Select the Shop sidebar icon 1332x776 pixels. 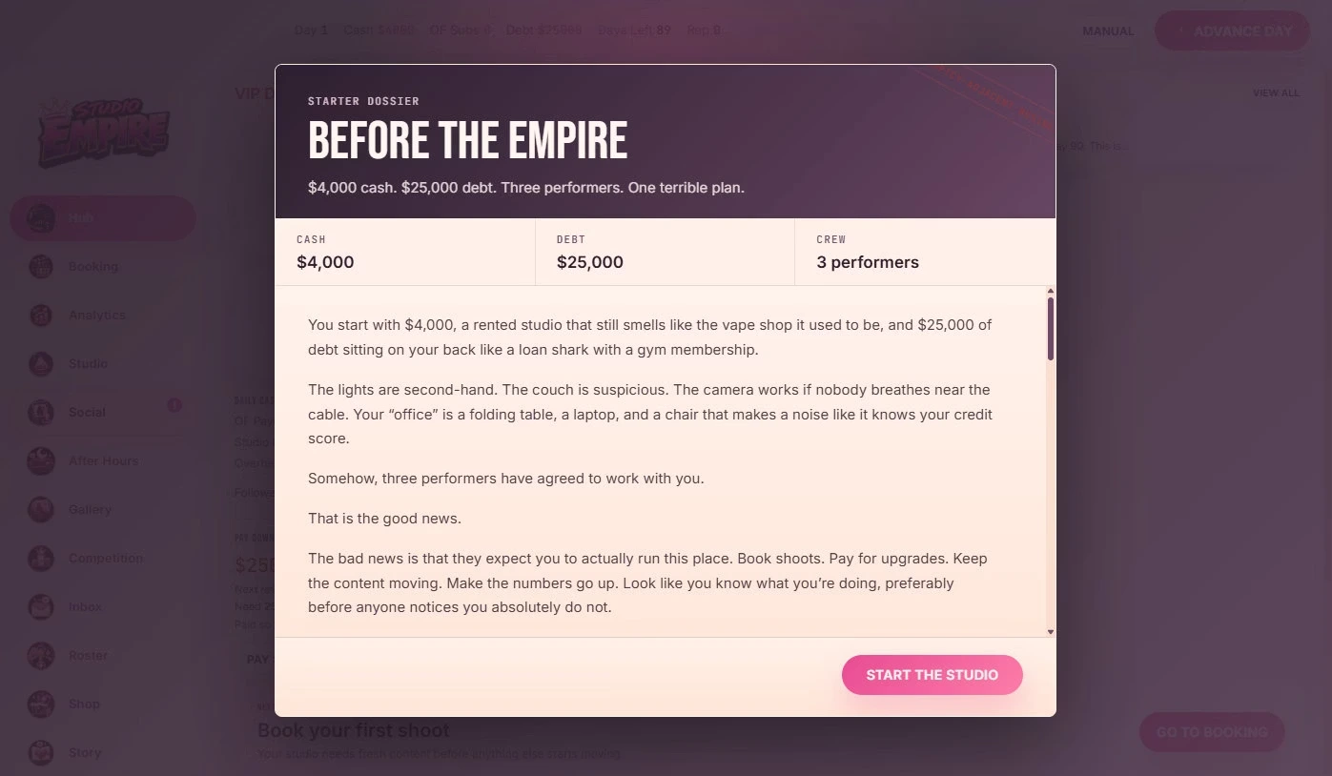click(x=41, y=705)
